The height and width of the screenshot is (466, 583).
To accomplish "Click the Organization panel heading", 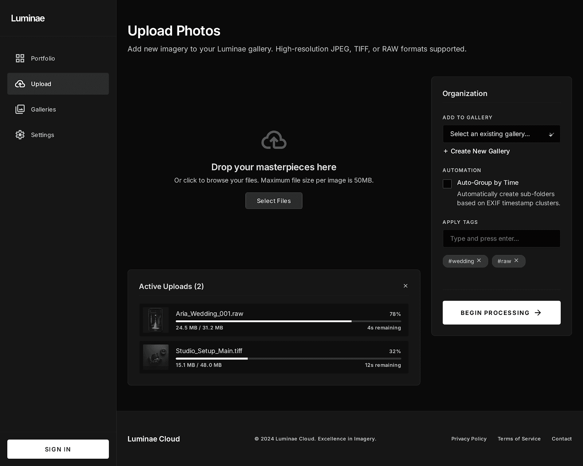I will [x=465, y=94].
